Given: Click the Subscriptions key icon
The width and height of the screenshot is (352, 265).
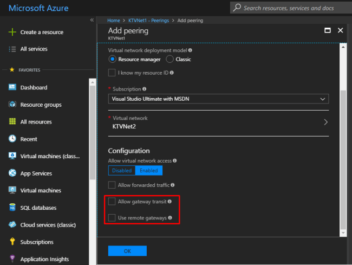Looking at the screenshot, I should [x=12, y=242].
